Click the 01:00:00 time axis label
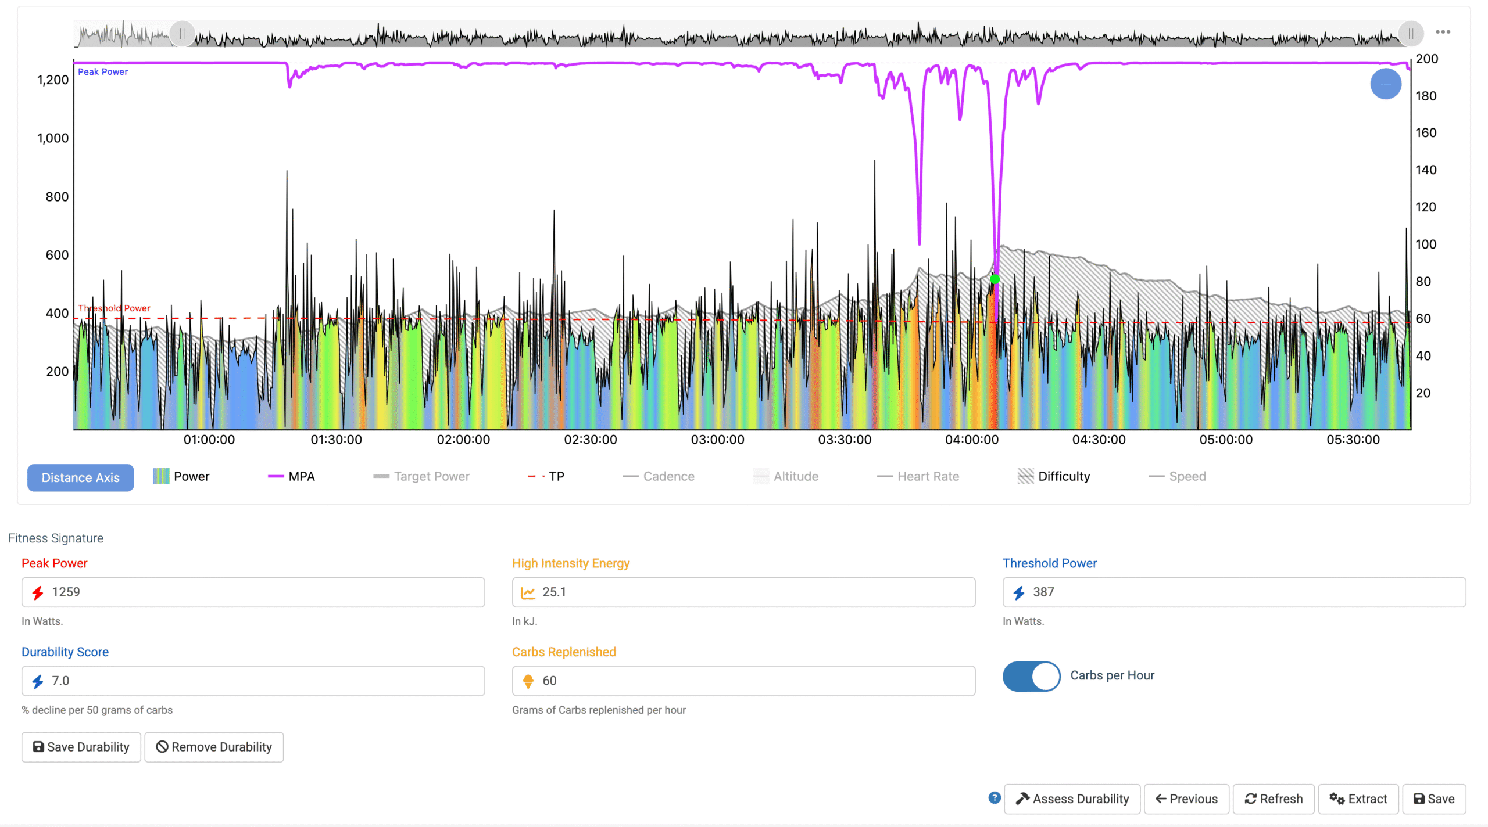 (209, 440)
